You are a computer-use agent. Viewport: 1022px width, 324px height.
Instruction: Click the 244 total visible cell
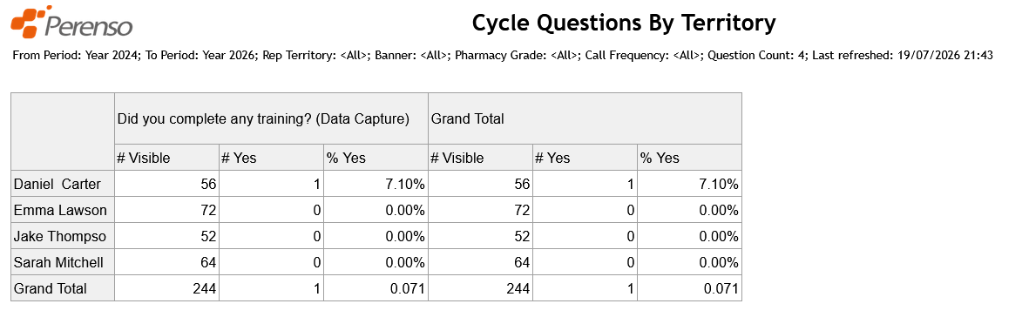point(167,288)
